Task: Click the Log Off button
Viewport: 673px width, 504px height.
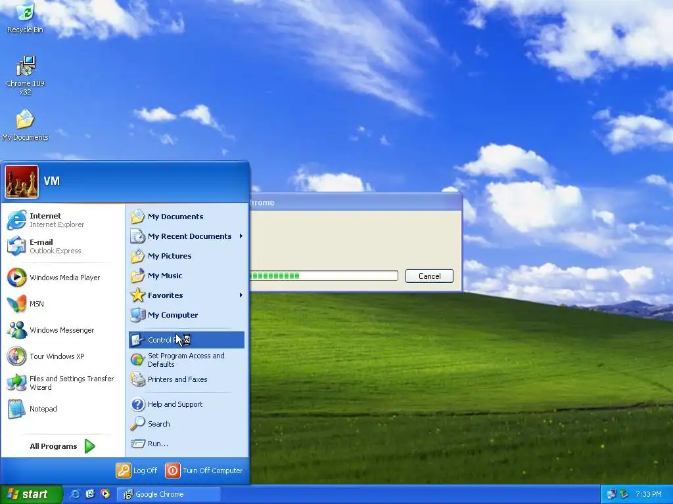Action: pyautogui.click(x=137, y=471)
